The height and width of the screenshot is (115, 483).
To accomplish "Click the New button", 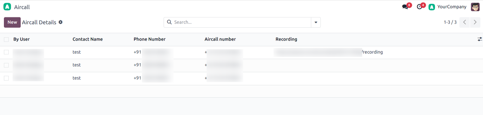I will [x=12, y=22].
